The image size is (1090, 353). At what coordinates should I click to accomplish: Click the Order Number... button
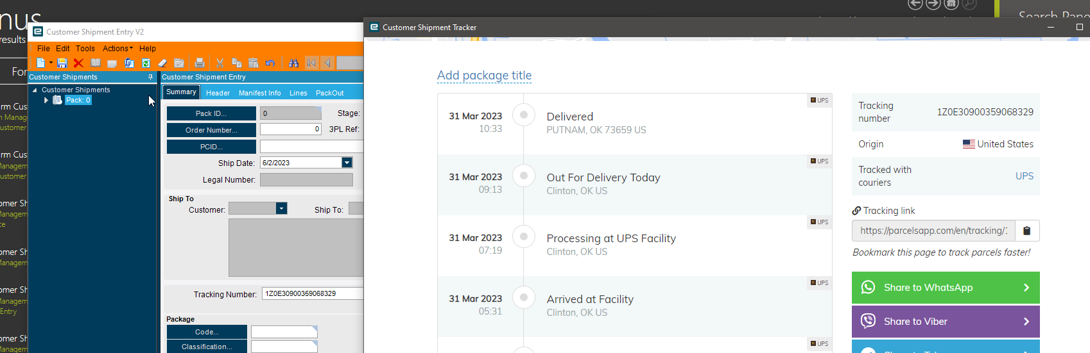211,130
